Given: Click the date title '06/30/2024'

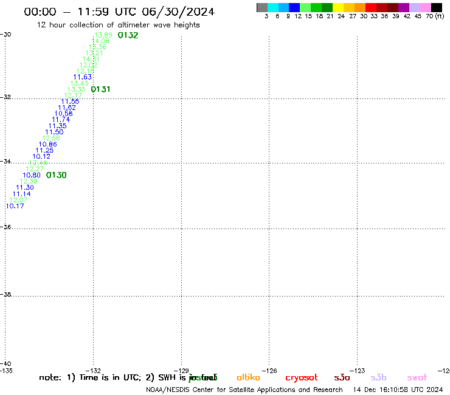Looking at the screenshot, I should pyautogui.click(x=178, y=12).
